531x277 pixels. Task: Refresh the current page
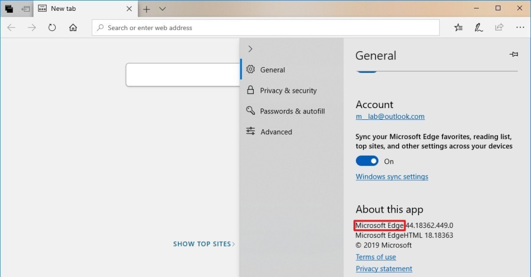point(52,28)
